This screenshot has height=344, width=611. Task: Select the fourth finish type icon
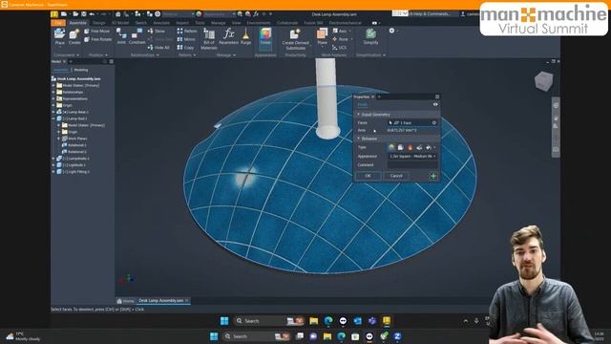419,147
